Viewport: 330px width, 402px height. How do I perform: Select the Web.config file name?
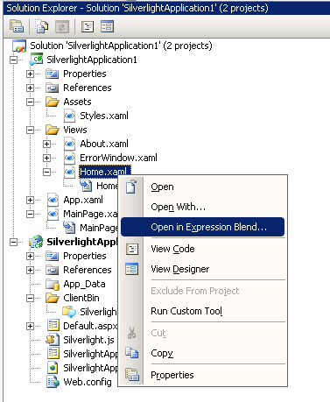tap(88, 382)
